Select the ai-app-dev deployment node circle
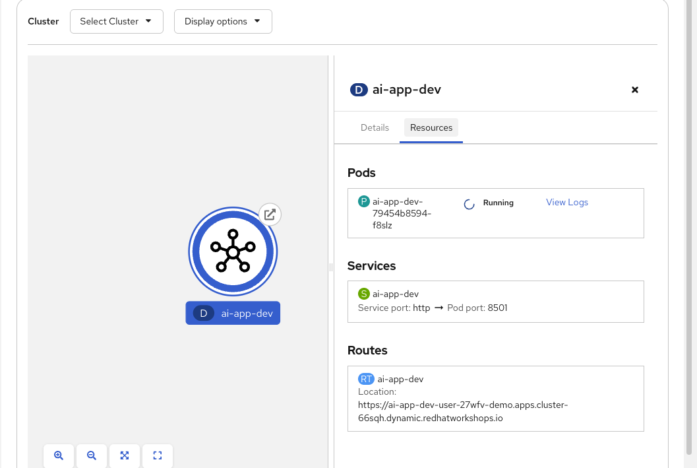 pos(233,252)
